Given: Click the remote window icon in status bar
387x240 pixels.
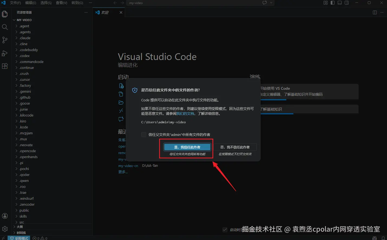Looking at the screenshot, I should click(x=3, y=238).
